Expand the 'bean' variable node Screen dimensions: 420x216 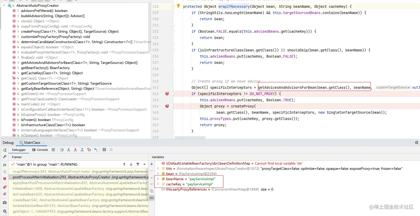click(158, 174)
